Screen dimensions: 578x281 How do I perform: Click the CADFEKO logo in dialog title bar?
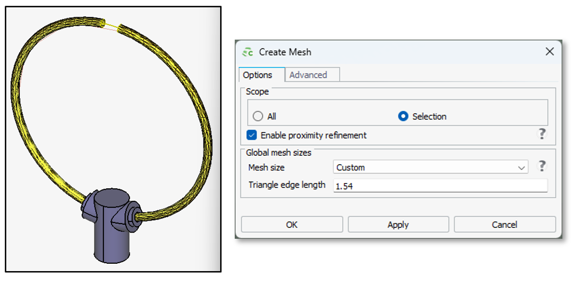click(247, 52)
